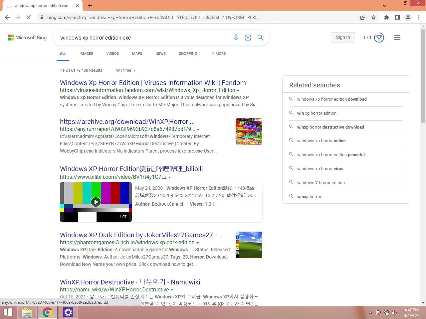Search related: winxp horror destructive download
426x319 pixels.
(330, 127)
